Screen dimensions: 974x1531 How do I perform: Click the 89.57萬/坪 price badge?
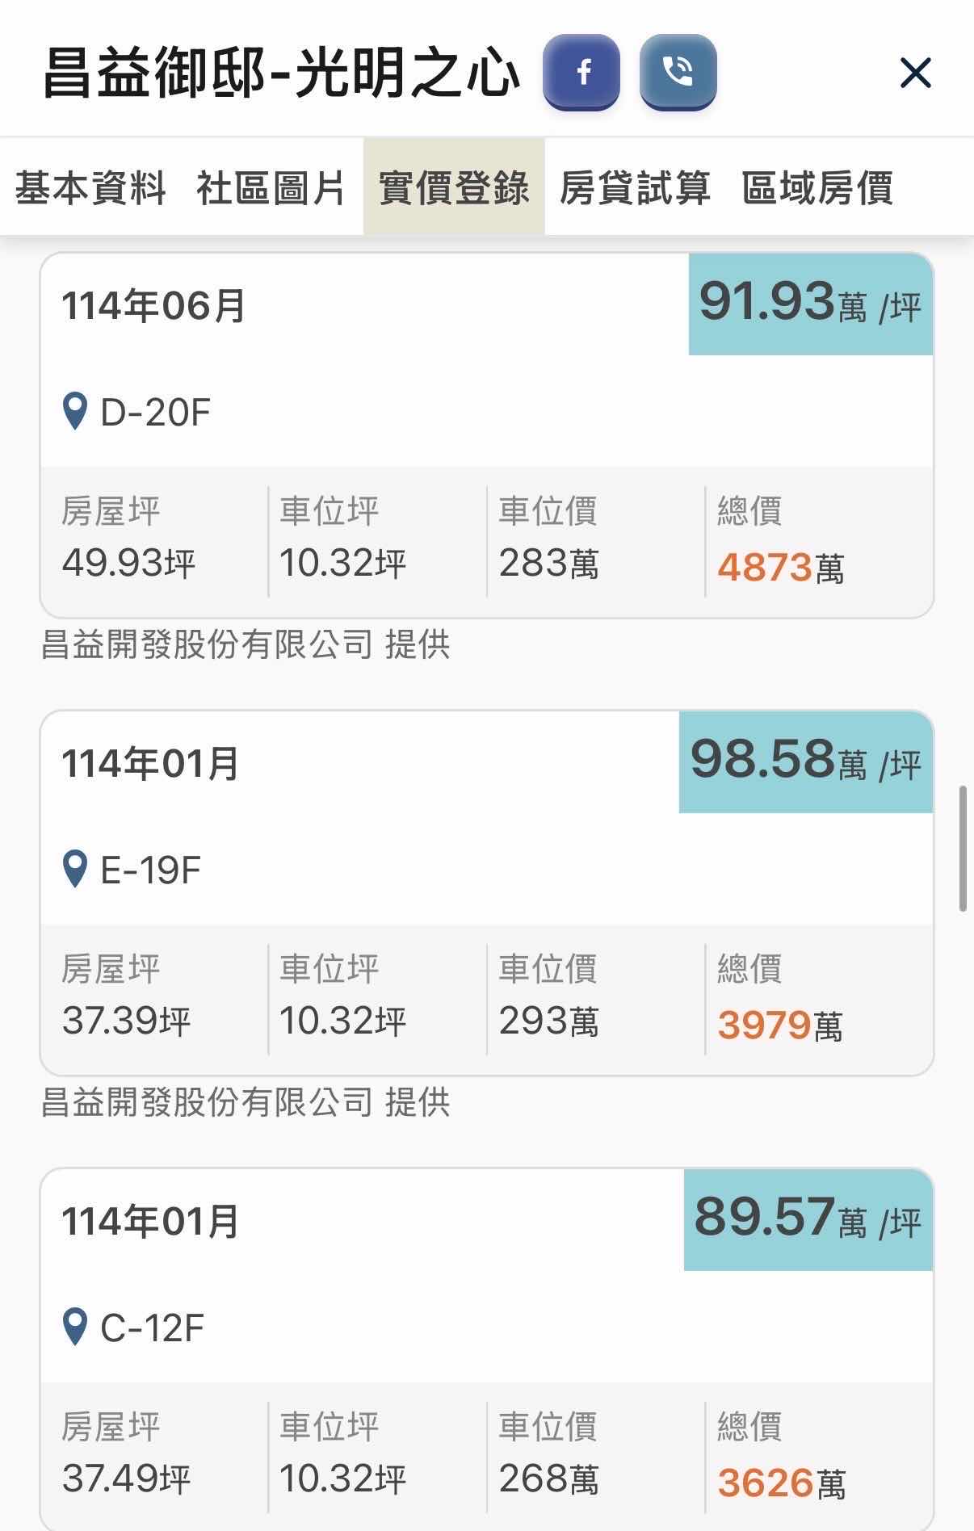tap(808, 1219)
